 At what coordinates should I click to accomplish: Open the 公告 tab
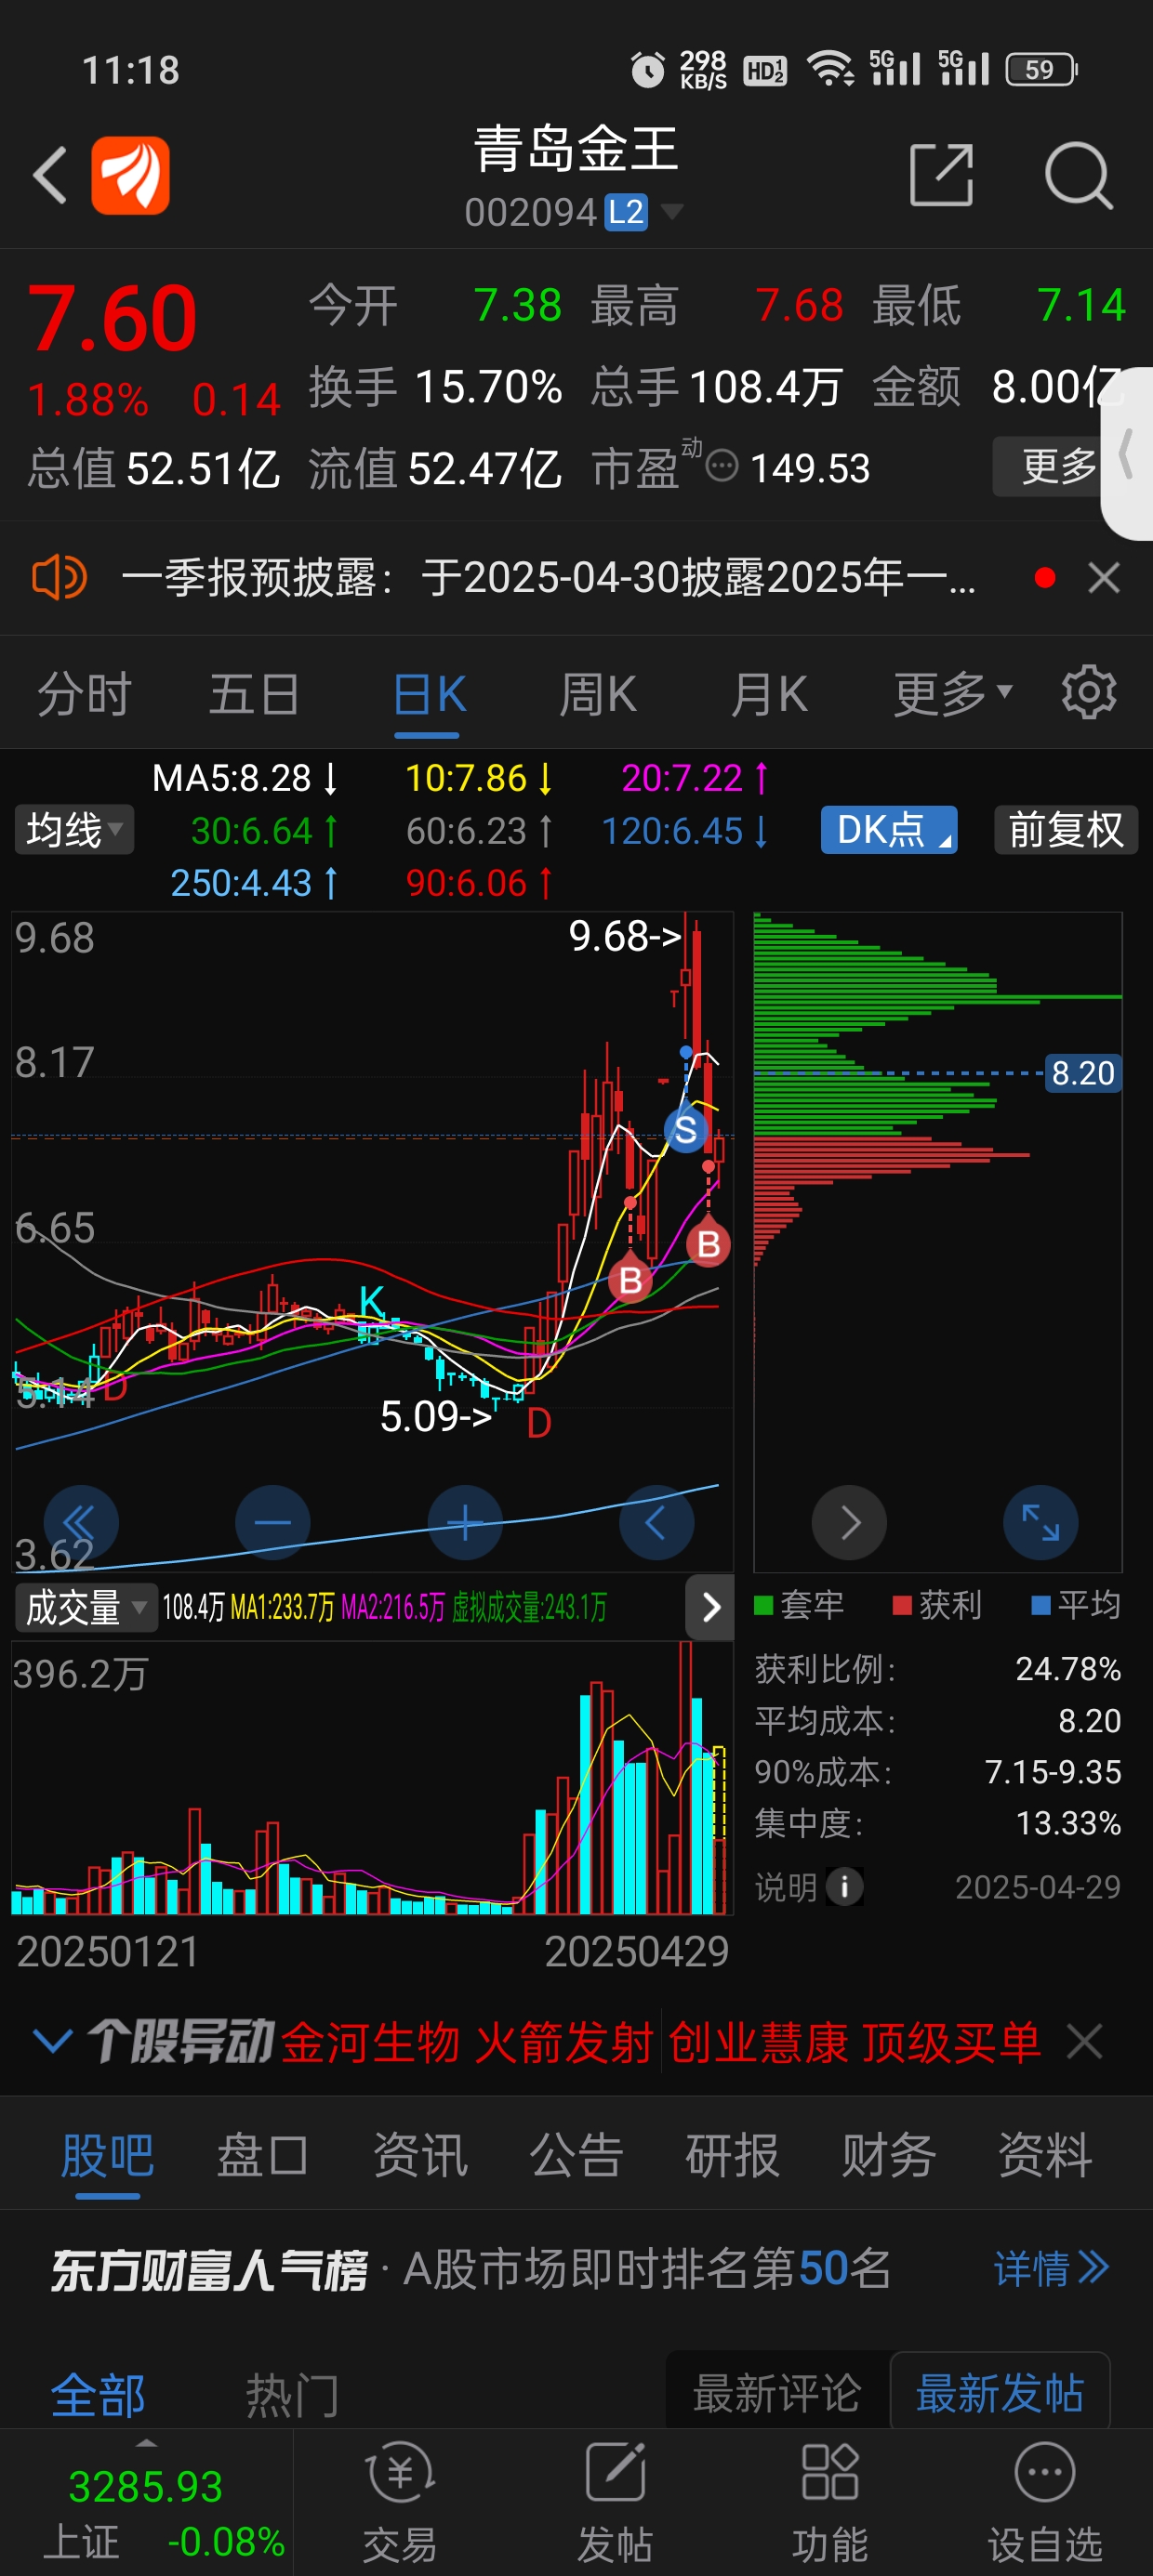click(x=576, y=2155)
